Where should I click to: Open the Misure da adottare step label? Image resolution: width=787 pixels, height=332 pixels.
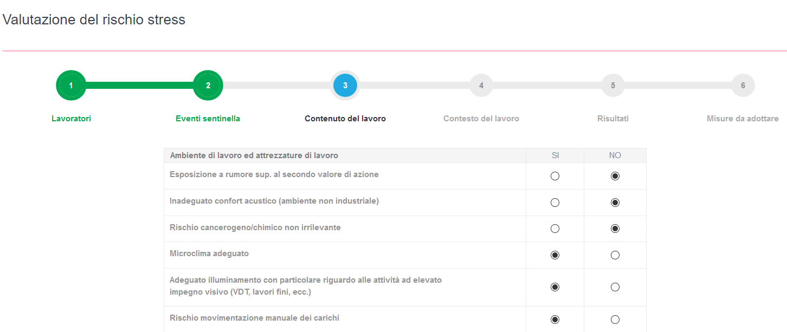(743, 119)
